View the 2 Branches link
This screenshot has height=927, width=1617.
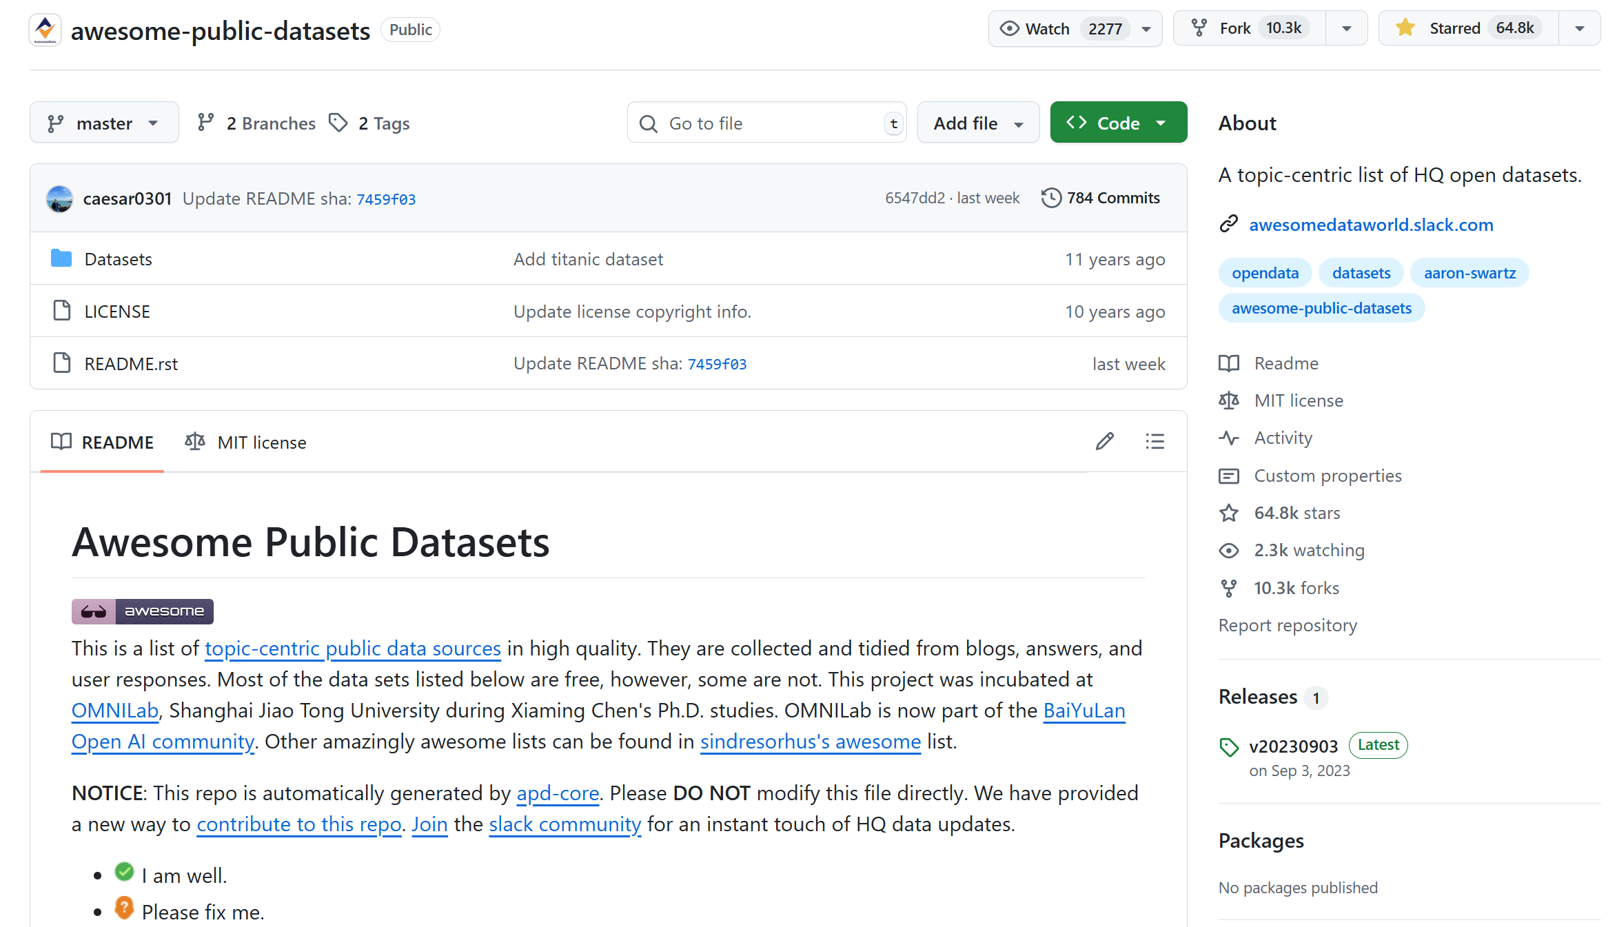pos(256,123)
